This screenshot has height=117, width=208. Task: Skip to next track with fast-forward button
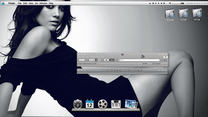(x=164, y=3)
